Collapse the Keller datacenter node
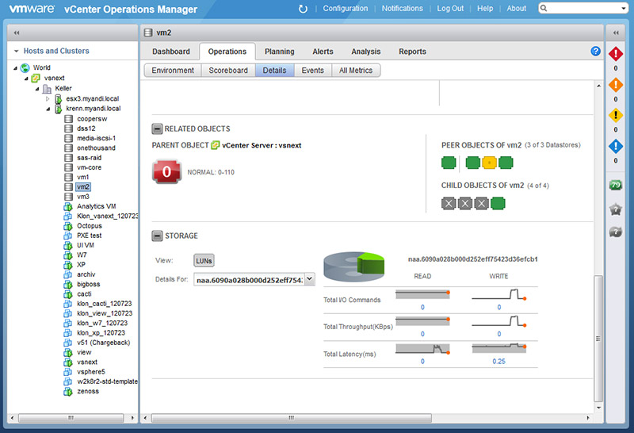The width and height of the screenshot is (634, 433). click(x=37, y=89)
